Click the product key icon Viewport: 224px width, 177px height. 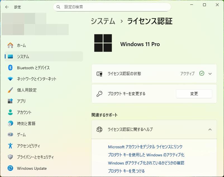click(99, 94)
